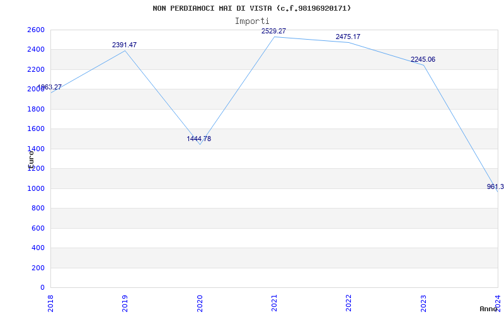Click the Importi subtitle
The image size is (504, 315).
(252, 21)
